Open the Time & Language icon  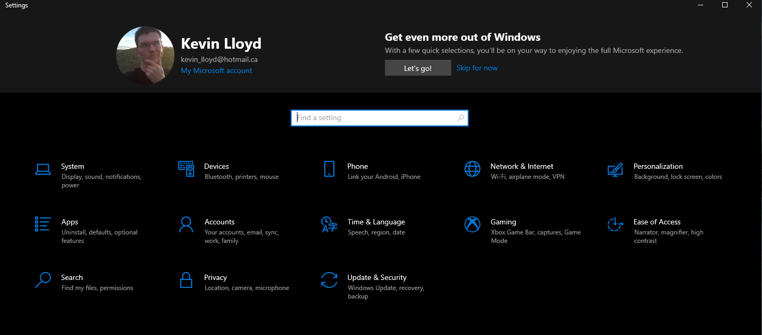tap(329, 224)
